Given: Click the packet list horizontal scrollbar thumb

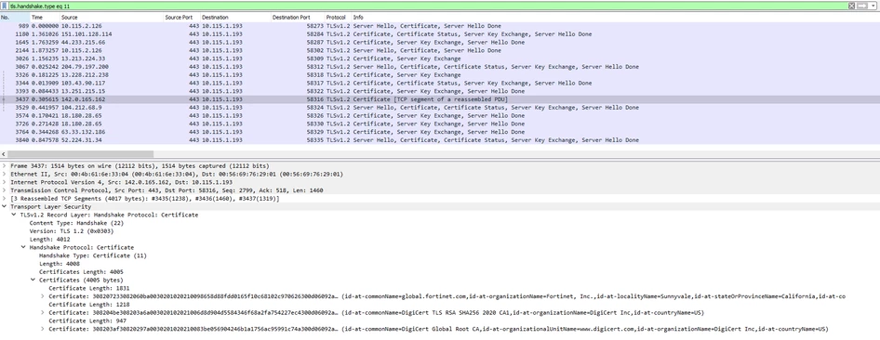Looking at the screenshot, I should point(80,153).
